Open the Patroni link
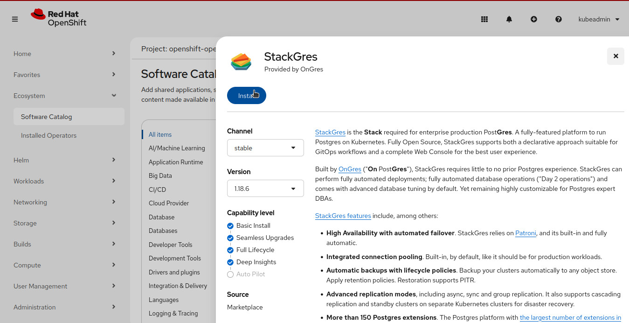The height and width of the screenshot is (323, 629). 525,233
